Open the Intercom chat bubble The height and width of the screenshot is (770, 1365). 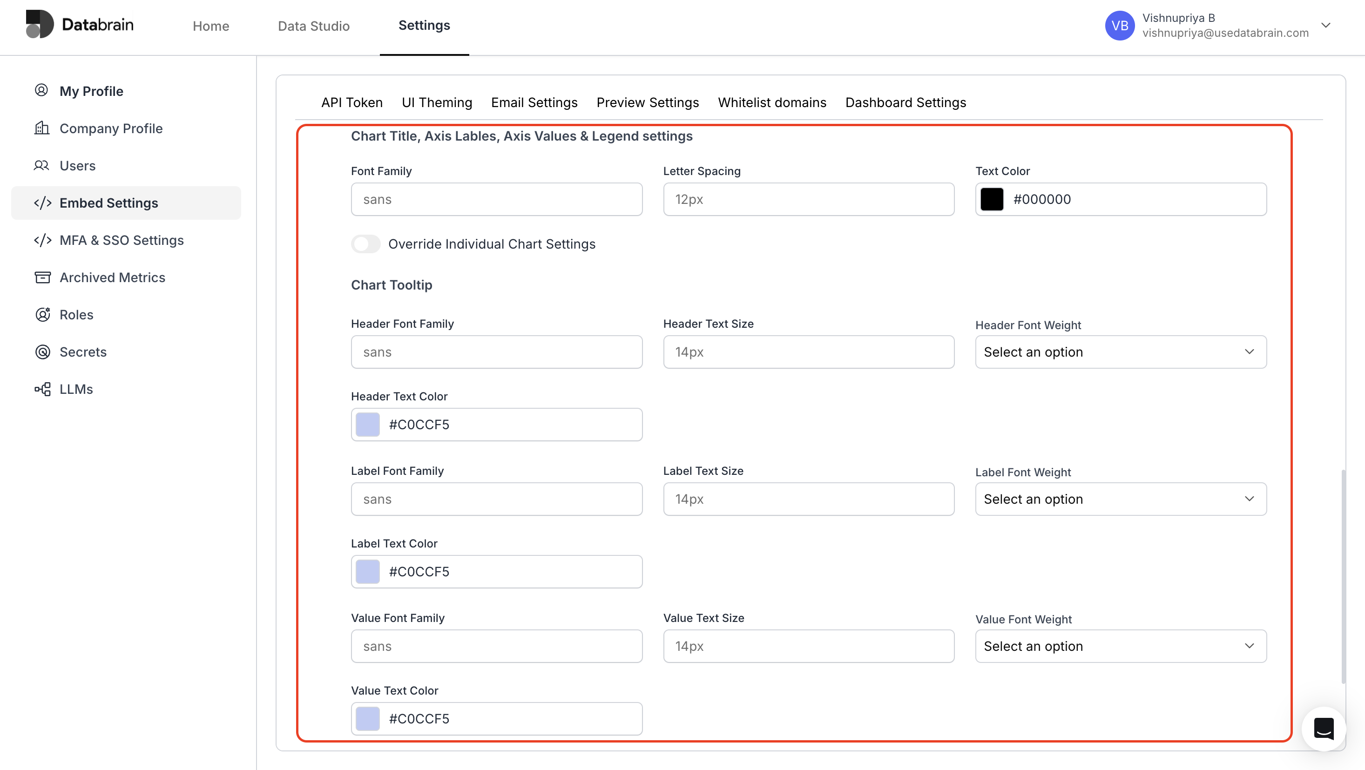[x=1323, y=728]
